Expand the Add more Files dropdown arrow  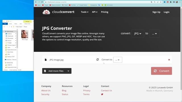68,71
